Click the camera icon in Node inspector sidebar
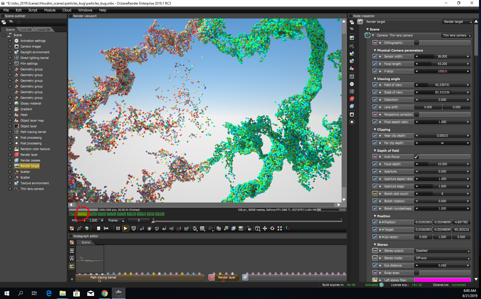This screenshot has width=481, height=299. pos(352,46)
